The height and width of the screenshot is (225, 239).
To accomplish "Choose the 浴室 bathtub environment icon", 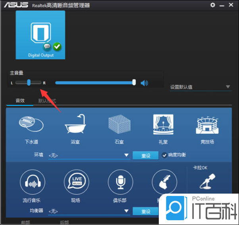I will point(75,124).
